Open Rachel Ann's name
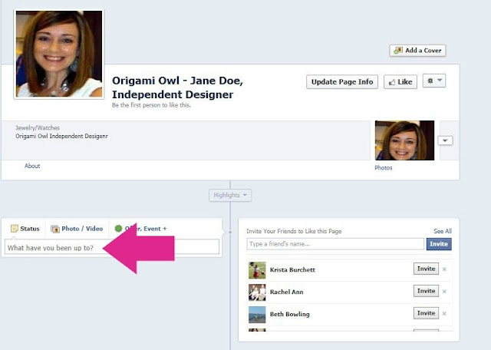Image resolution: width=491 pixels, height=350 pixels. tap(286, 292)
